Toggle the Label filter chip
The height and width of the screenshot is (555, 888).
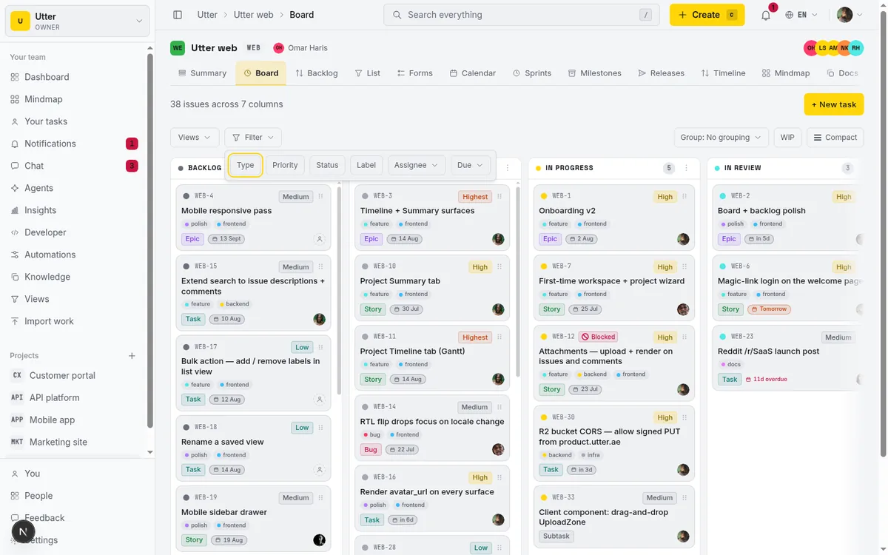point(366,165)
